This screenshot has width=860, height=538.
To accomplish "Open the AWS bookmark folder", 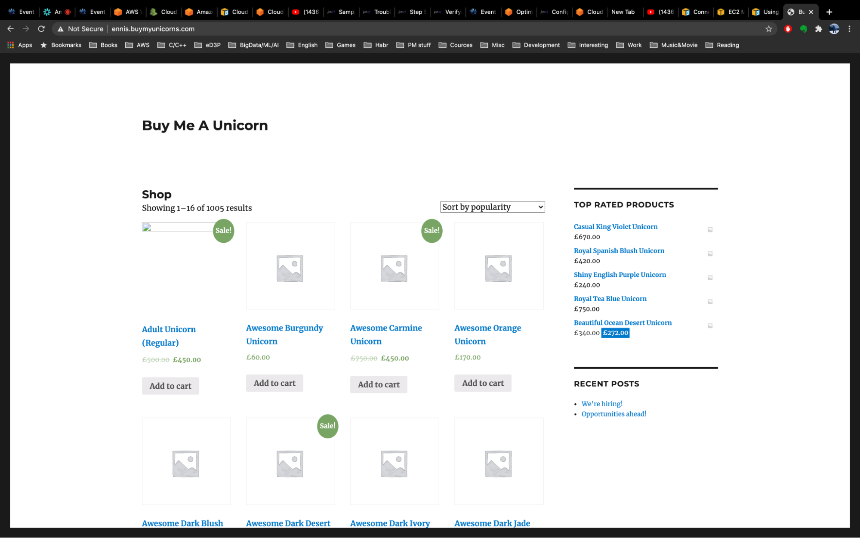I will click(x=138, y=45).
